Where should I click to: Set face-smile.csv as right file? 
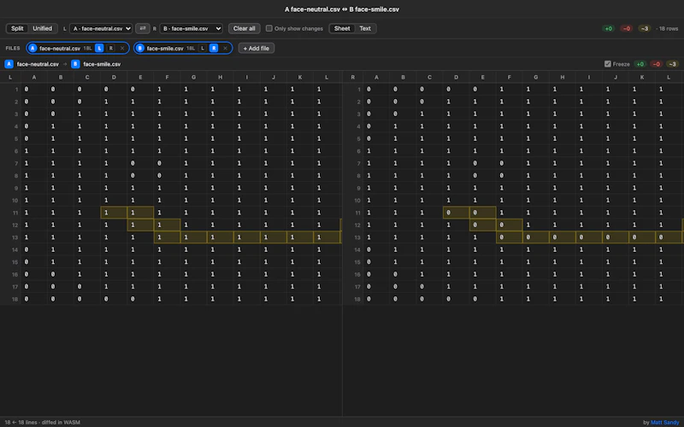[214, 48]
